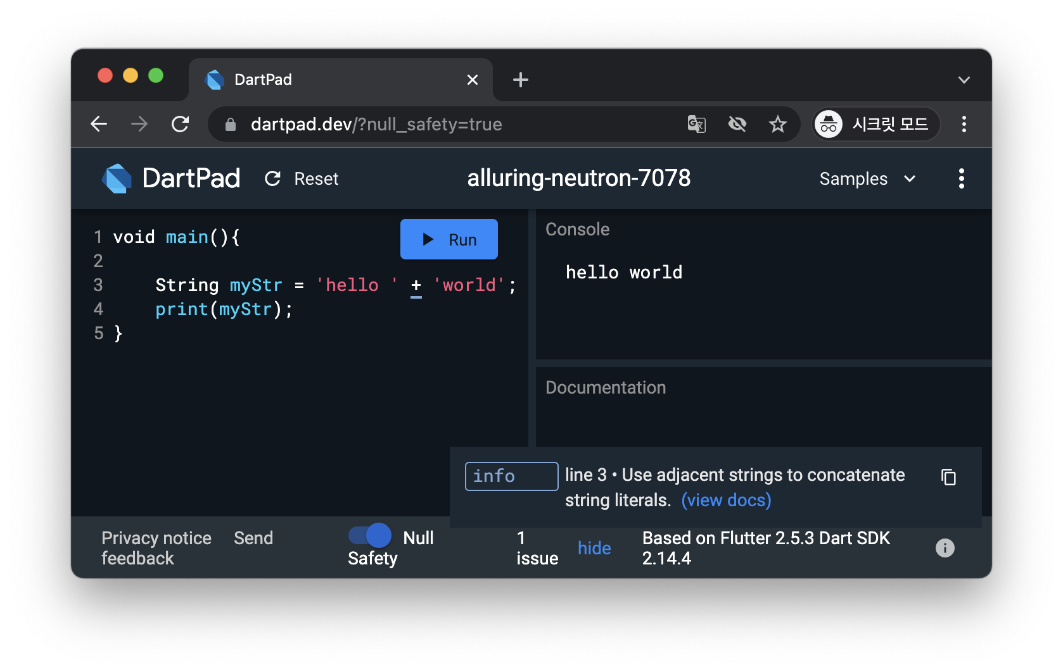
Task: Click the 1 issue counter
Action: 537,548
